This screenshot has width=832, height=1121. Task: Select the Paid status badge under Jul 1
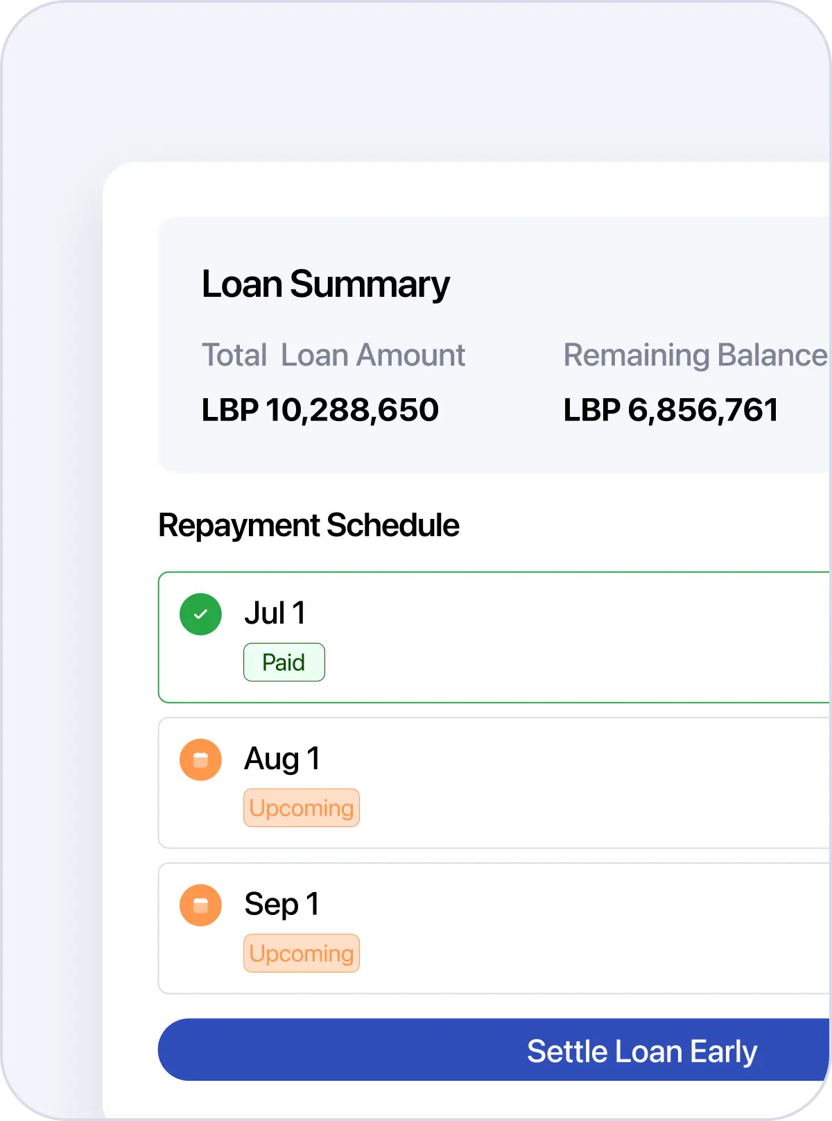284,662
